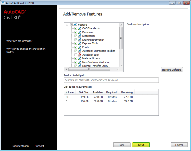The width and height of the screenshot is (191, 151).
Task: Select the Express Tools tree row
Action: point(90,43)
